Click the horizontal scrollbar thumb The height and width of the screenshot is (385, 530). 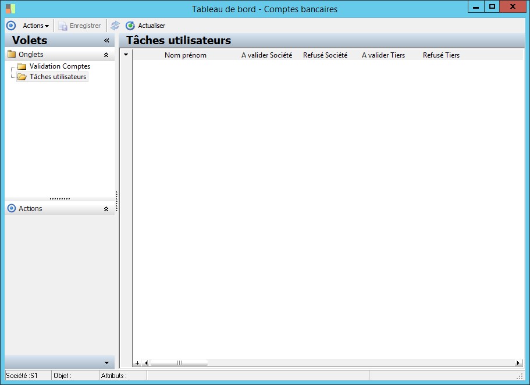click(x=179, y=363)
